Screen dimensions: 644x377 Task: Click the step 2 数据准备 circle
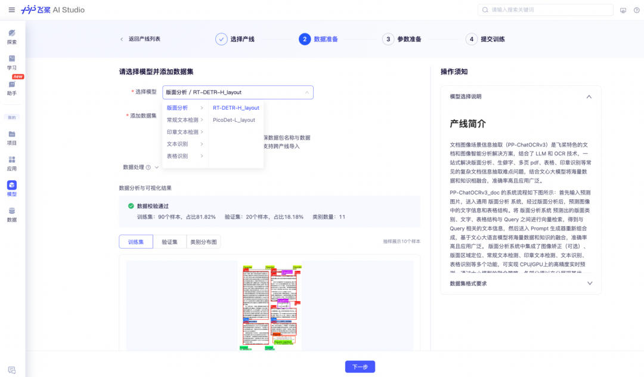[305, 39]
